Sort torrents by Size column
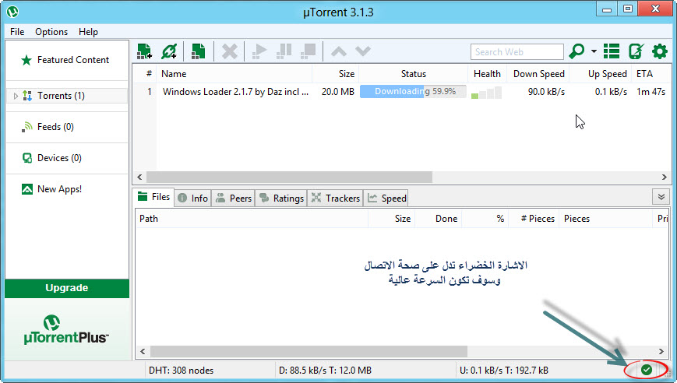Screen dimensions: 677x383 point(336,74)
